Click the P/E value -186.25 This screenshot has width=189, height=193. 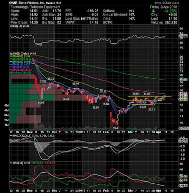pos(92,11)
